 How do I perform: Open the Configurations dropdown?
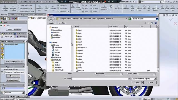click(x=121, y=74)
